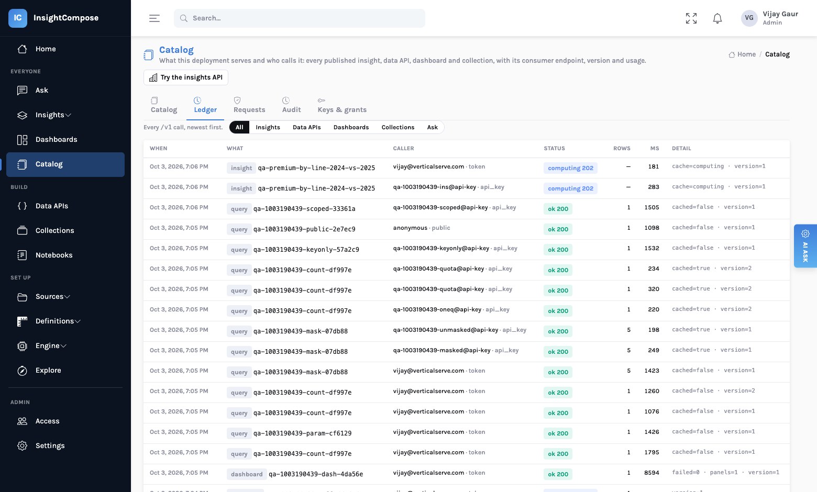Switch to the Catalog tab
The width and height of the screenshot is (817, 492).
pos(164,105)
